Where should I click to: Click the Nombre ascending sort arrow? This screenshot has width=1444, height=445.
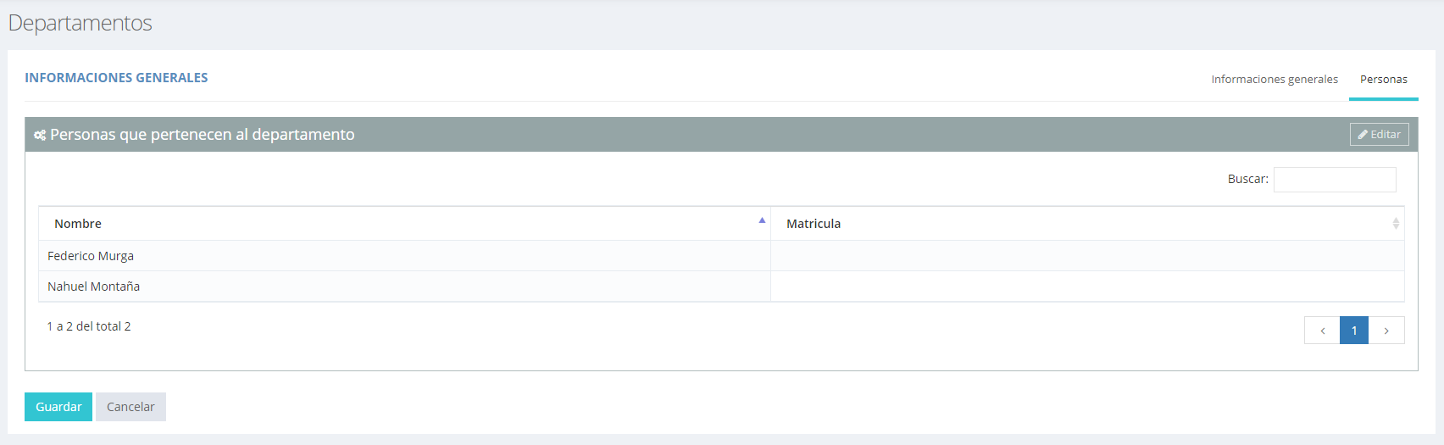[x=762, y=220]
